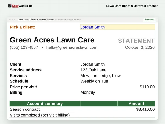Click the client value Jordan Smith below heading

pos(93,64)
